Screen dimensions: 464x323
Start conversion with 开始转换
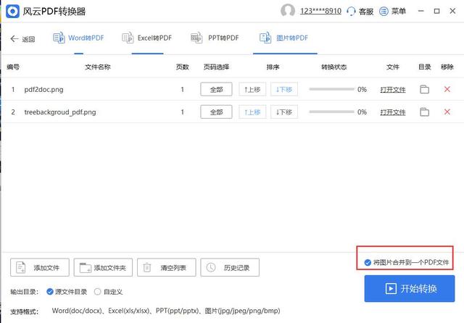[x=410, y=288]
